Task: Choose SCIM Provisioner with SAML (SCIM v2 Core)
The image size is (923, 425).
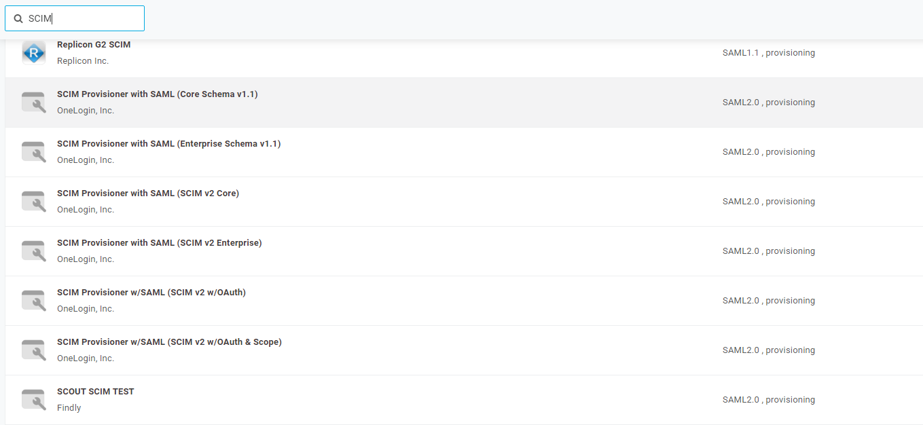Action: pos(147,193)
